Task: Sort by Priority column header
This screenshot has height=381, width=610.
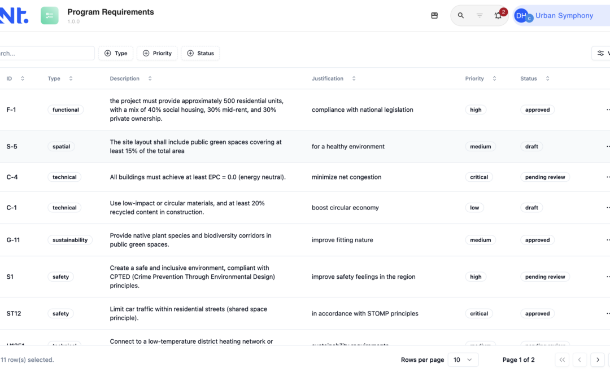Action: click(x=481, y=78)
